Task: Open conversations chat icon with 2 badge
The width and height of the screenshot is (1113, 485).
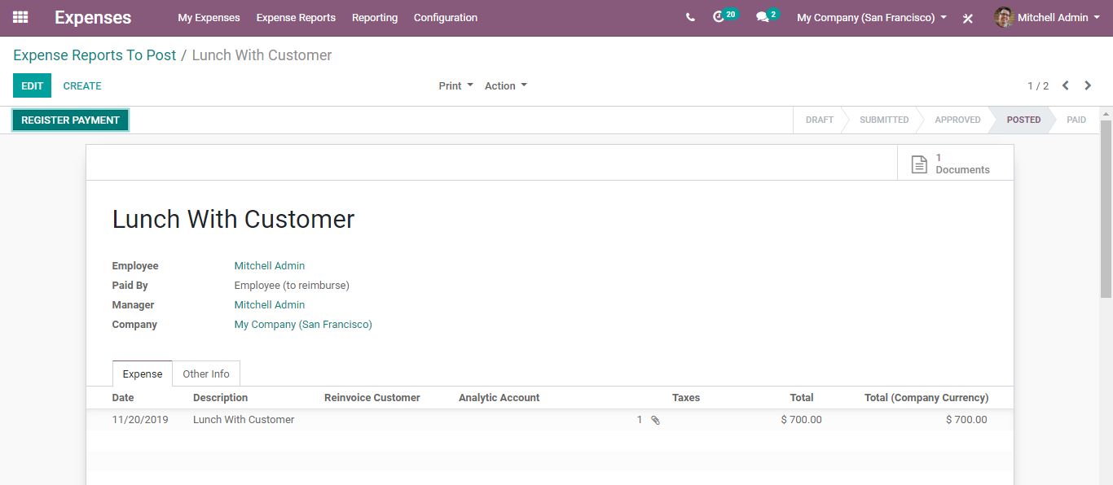Action: (x=767, y=16)
